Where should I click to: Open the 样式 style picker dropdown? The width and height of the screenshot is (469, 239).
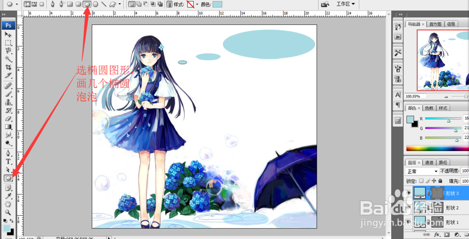coord(197,4)
